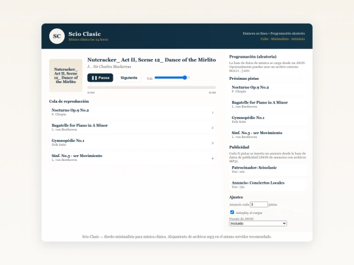The width and height of the screenshot is (354, 265).
Task: Click the Scio Clasic title
Action: (x=85, y=34)
